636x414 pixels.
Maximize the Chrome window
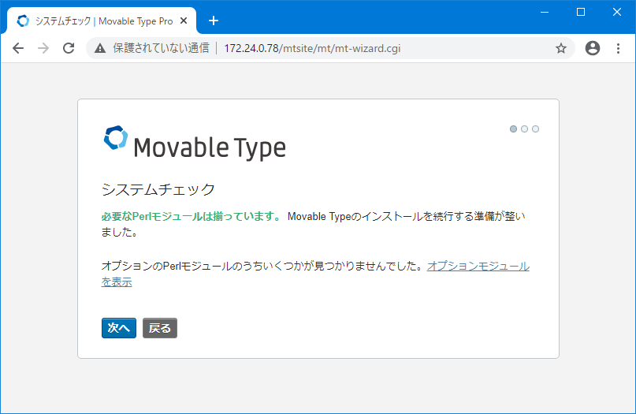pyautogui.click(x=581, y=12)
